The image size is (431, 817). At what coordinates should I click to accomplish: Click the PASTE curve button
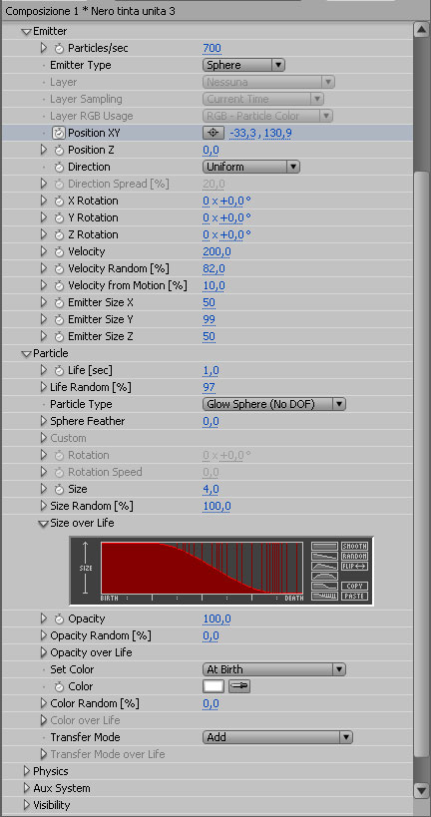click(354, 597)
